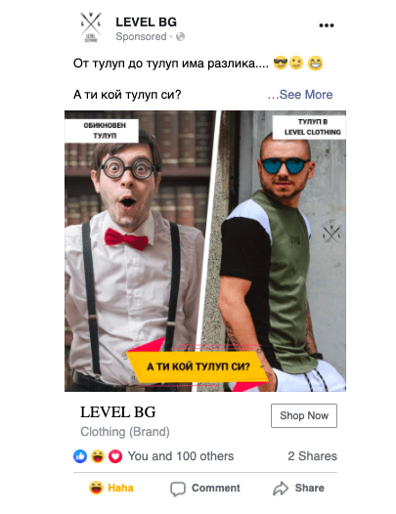Open the three-dot post options menu
The image size is (396, 514).
click(327, 25)
